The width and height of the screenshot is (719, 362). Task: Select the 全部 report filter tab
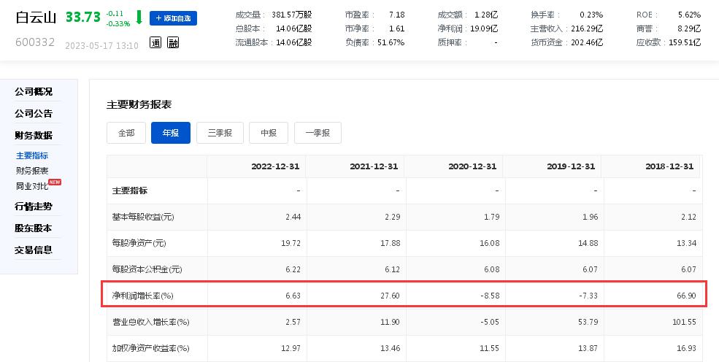coord(126,133)
